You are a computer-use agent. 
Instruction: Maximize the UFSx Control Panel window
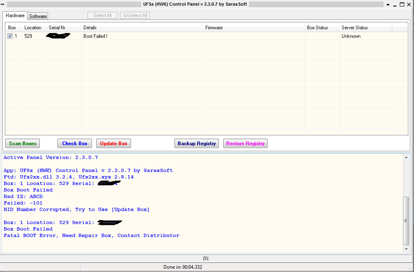pos(402,4)
